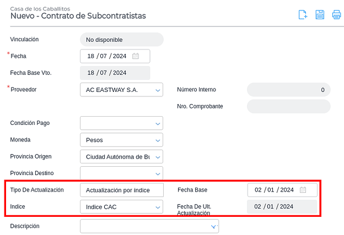Click the Vinculación No disponible field
This screenshot has width=344, height=235.
pos(121,40)
